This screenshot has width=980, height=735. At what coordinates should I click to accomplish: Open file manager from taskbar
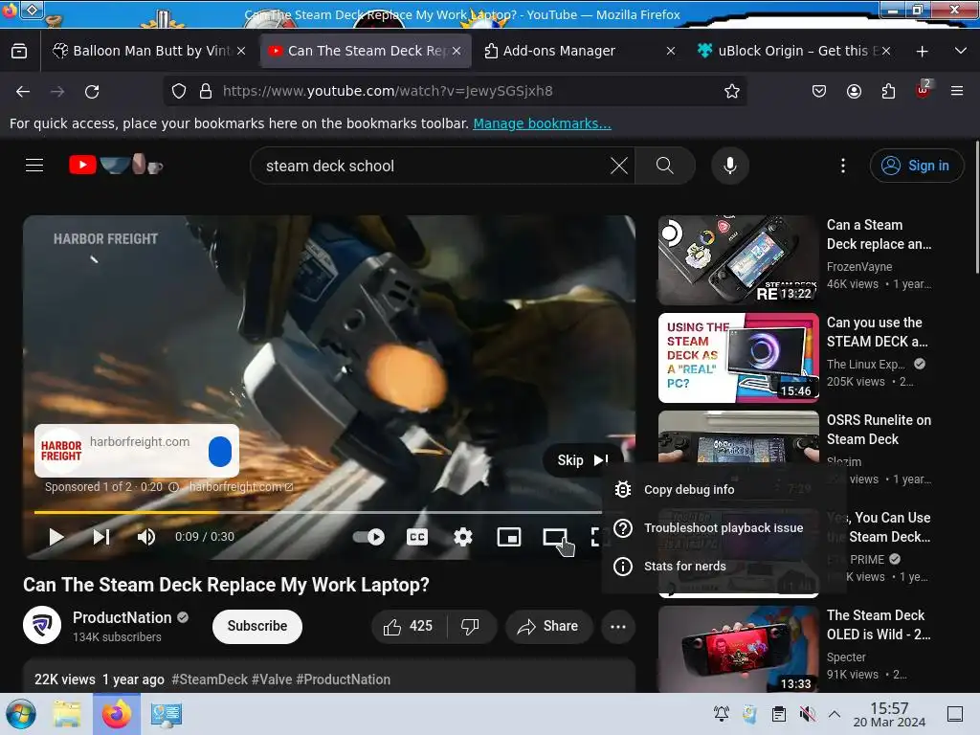(67, 714)
